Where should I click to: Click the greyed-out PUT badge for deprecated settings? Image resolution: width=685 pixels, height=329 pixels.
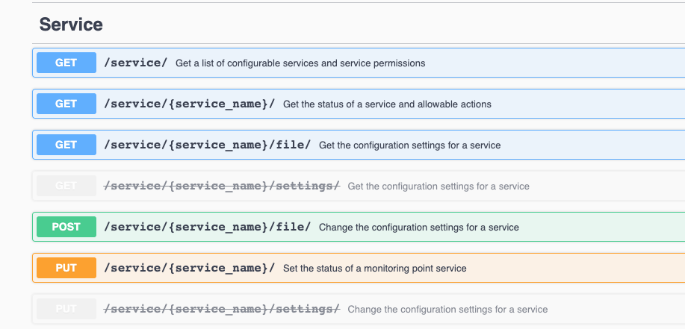tap(66, 309)
